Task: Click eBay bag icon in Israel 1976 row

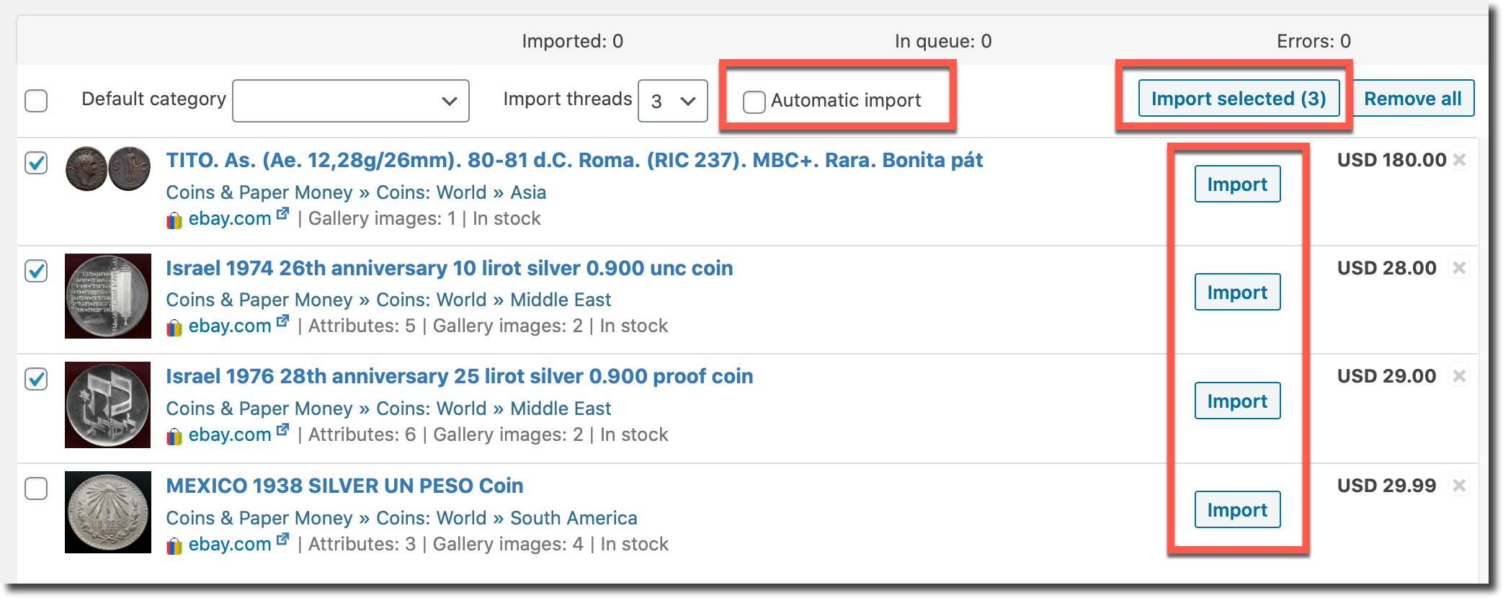Action: click(x=174, y=437)
